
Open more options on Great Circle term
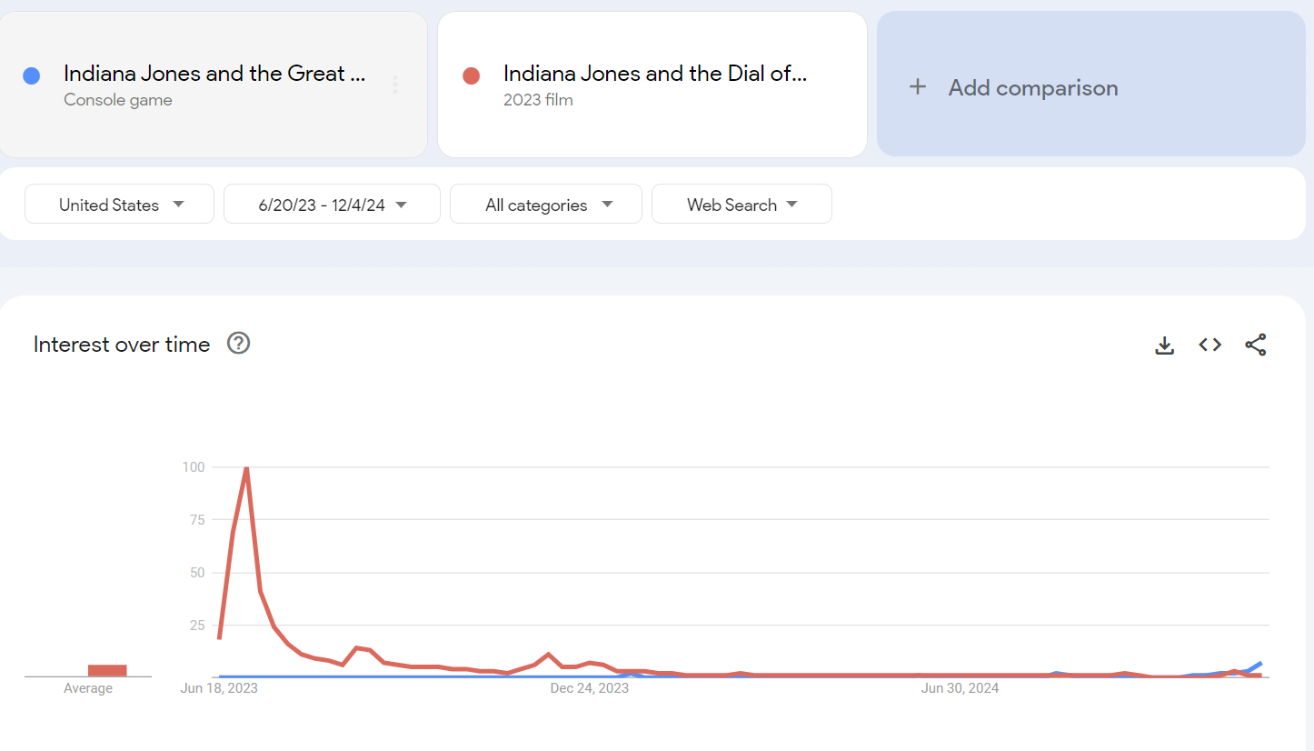[x=395, y=85]
